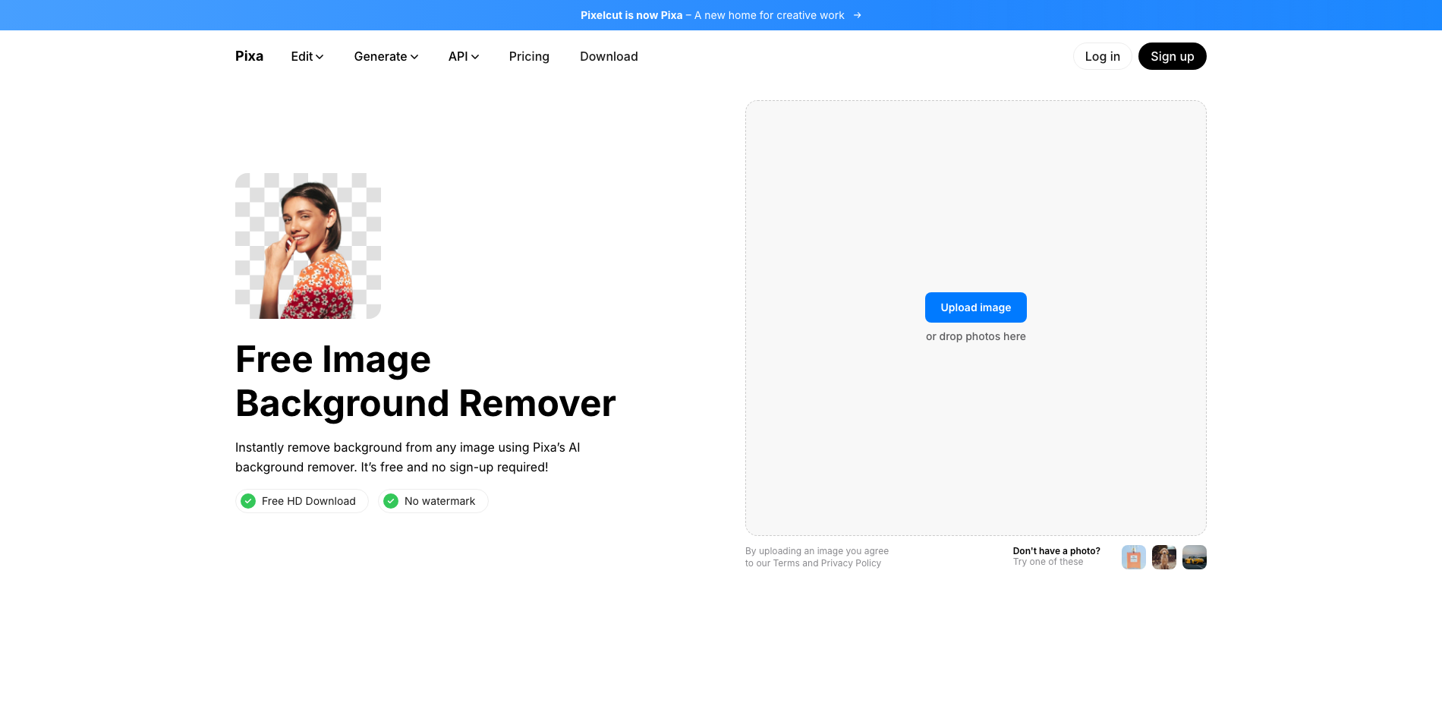Click the arrow icon in top banner
The height and width of the screenshot is (706, 1442).
pos(857,15)
